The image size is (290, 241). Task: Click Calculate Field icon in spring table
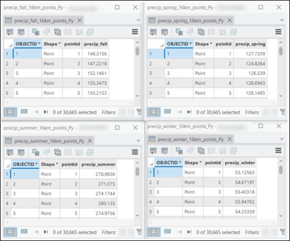tap(164, 32)
